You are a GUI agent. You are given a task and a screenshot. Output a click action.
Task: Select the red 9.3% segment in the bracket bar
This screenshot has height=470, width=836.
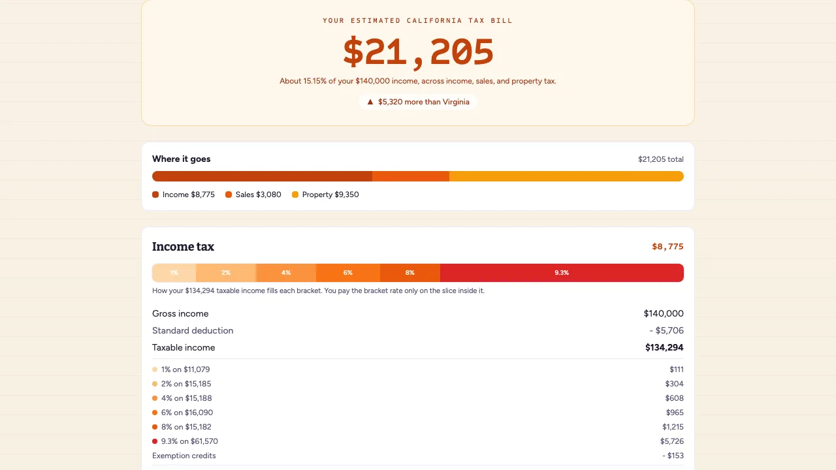pos(562,273)
